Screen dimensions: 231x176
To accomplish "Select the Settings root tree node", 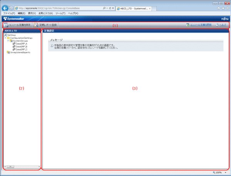I will tap(12, 35).
